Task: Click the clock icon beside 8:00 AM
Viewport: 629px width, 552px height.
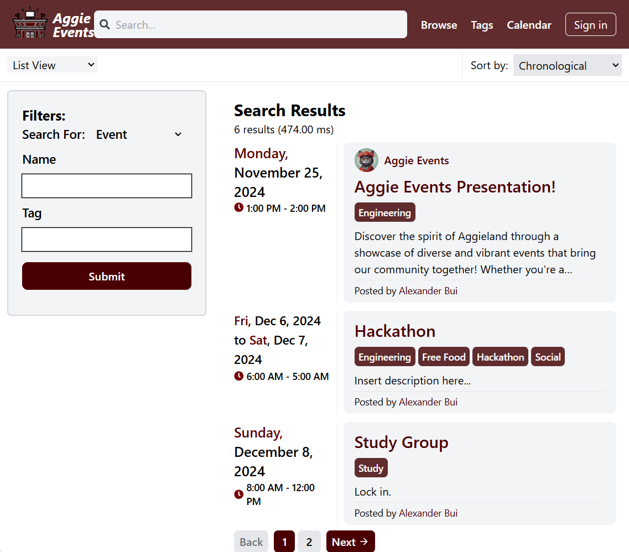Action: coord(239,494)
